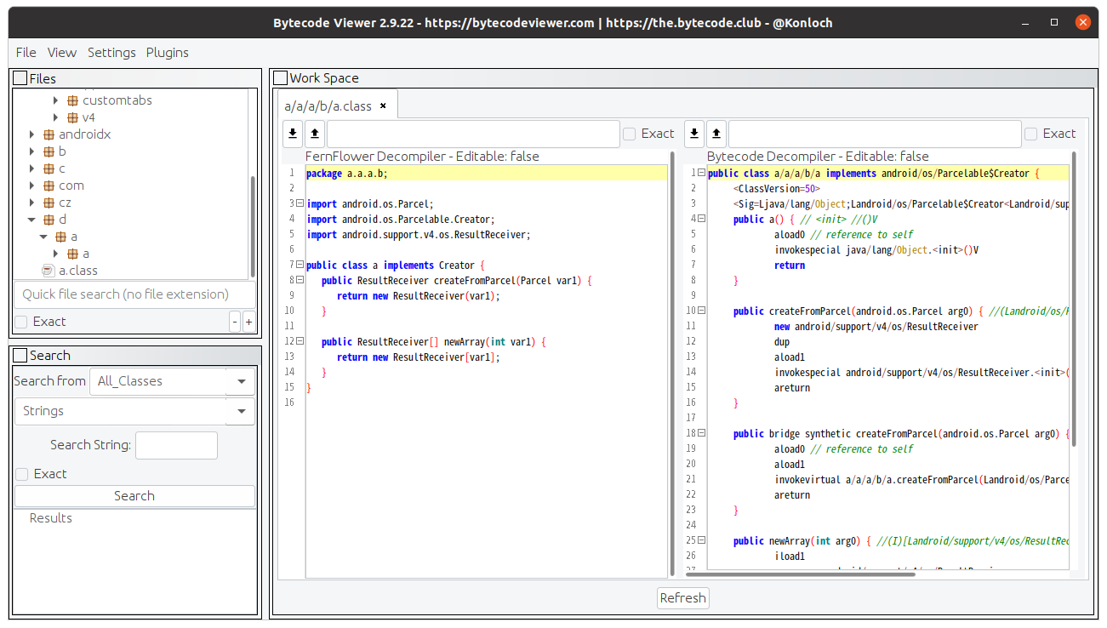This screenshot has width=1107, height=628.
Task: Fold the imports at FernFlower line 3
Action: (300, 203)
